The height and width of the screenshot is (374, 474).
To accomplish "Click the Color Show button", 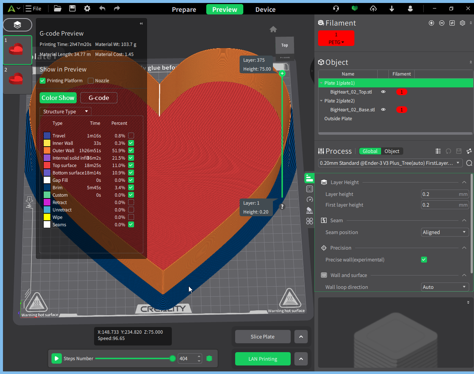I will point(58,98).
